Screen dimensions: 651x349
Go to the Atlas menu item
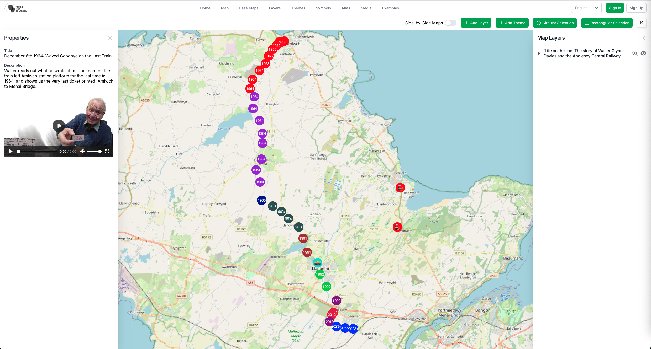(346, 8)
